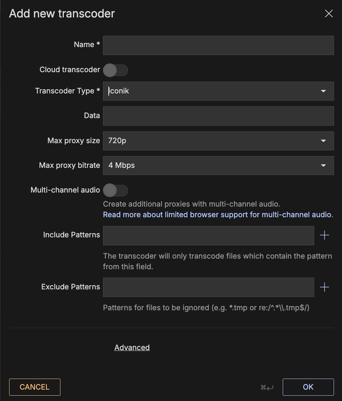Select the Exclude Patterns text box

208,287
